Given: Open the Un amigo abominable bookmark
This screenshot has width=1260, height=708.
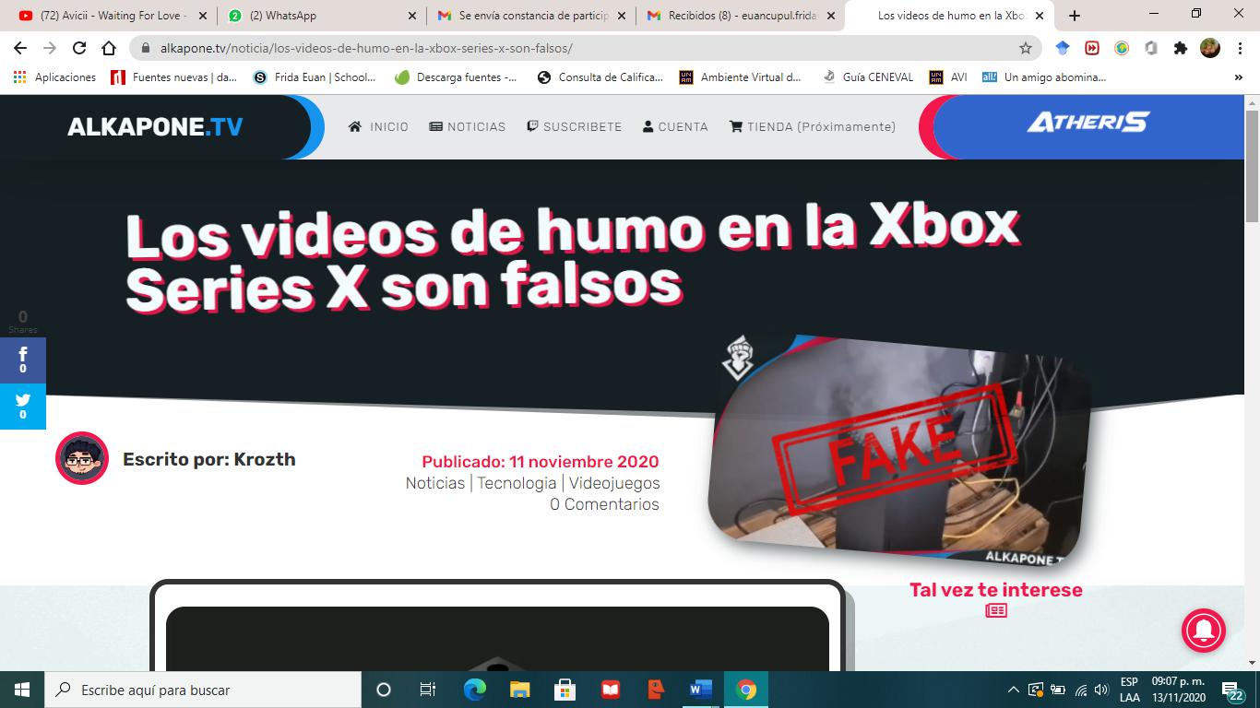Looking at the screenshot, I should 1044,77.
